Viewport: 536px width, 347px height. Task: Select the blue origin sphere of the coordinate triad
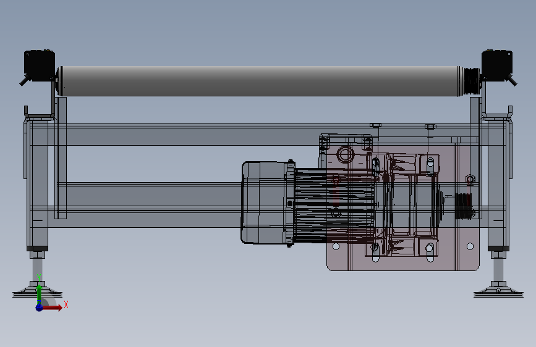[40, 307]
